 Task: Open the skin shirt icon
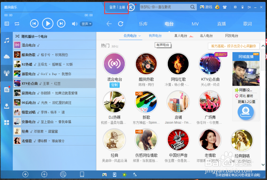tap(225, 7)
